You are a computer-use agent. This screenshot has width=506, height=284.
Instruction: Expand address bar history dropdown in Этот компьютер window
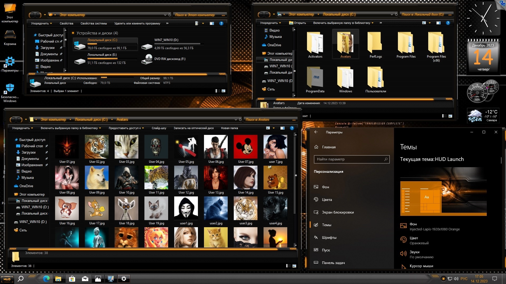pos(165,15)
